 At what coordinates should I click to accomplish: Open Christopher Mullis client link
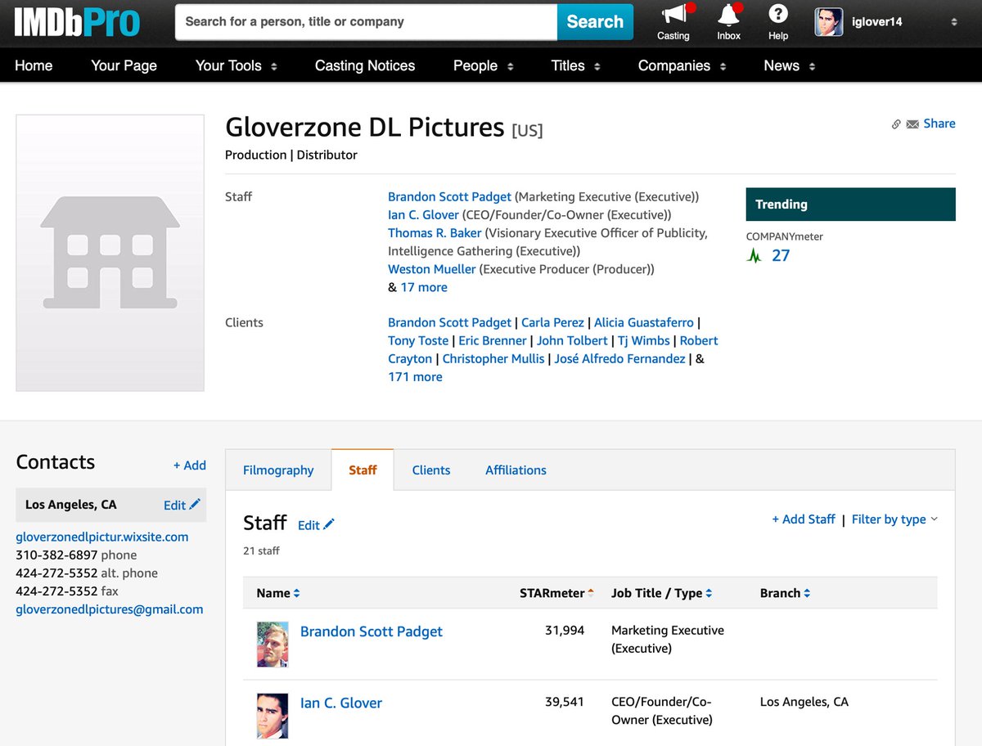coord(493,359)
